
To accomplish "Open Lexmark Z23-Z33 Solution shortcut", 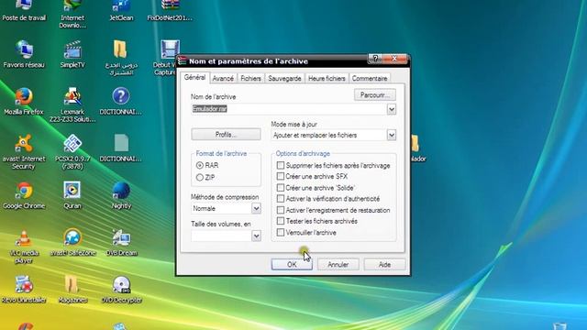I will pyautogui.click(x=72, y=105).
